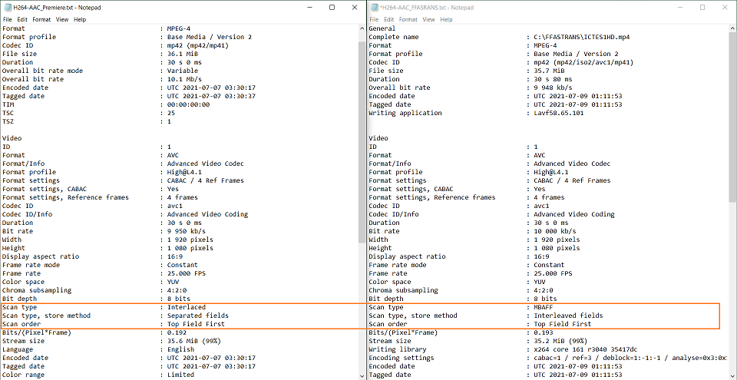Open Edit menu in H264-AAC_Premiere Notepad
The image size is (737, 380).
coord(22,19)
